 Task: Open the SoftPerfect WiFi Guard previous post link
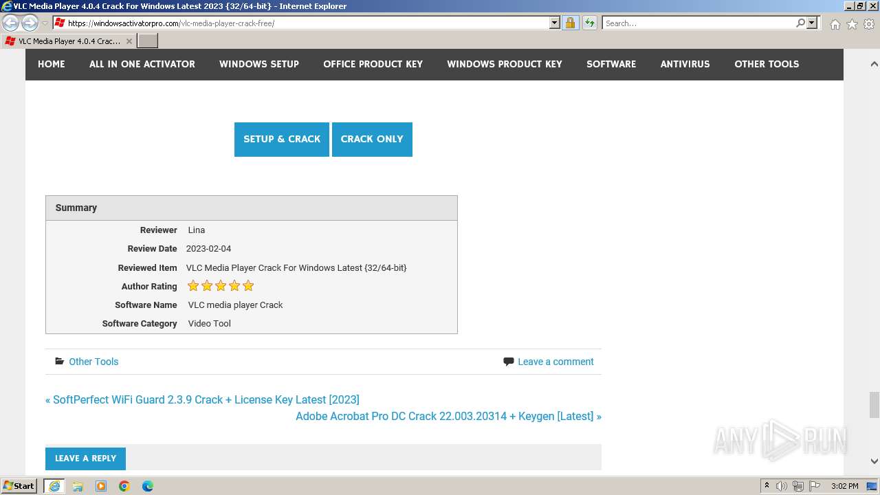click(x=202, y=399)
